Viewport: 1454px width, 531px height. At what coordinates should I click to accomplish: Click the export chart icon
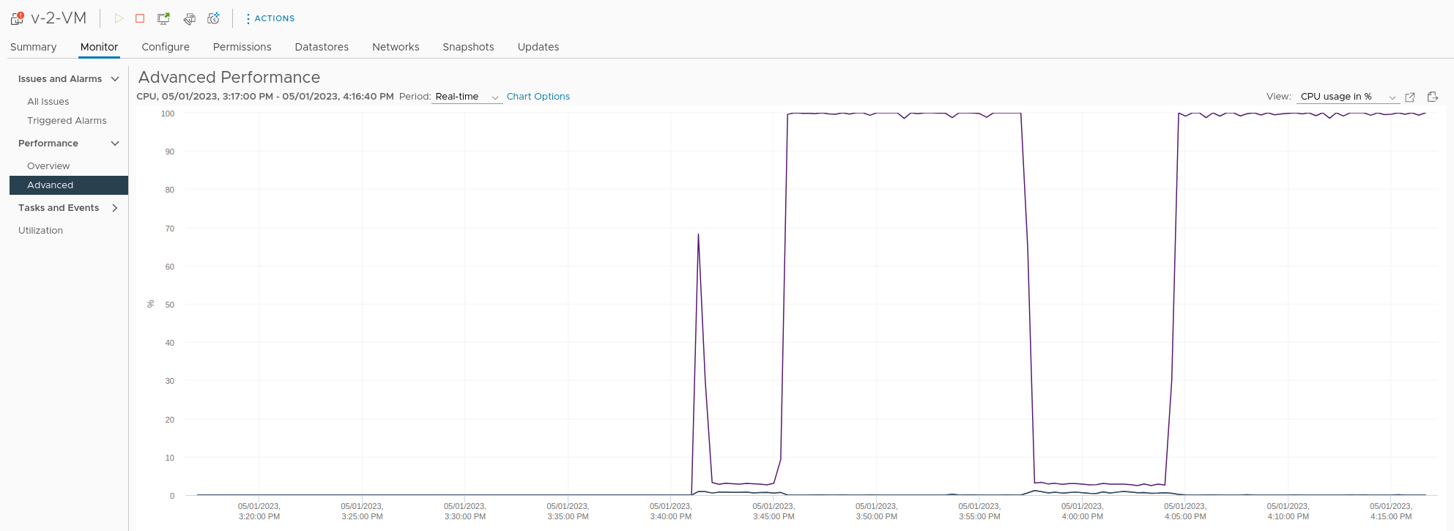[1433, 97]
